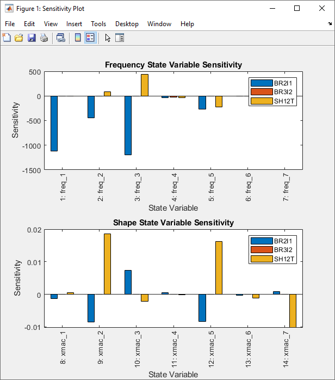The width and height of the screenshot is (335, 380).
Task: Select the blue xmac_3 bar
Action: click(128, 283)
